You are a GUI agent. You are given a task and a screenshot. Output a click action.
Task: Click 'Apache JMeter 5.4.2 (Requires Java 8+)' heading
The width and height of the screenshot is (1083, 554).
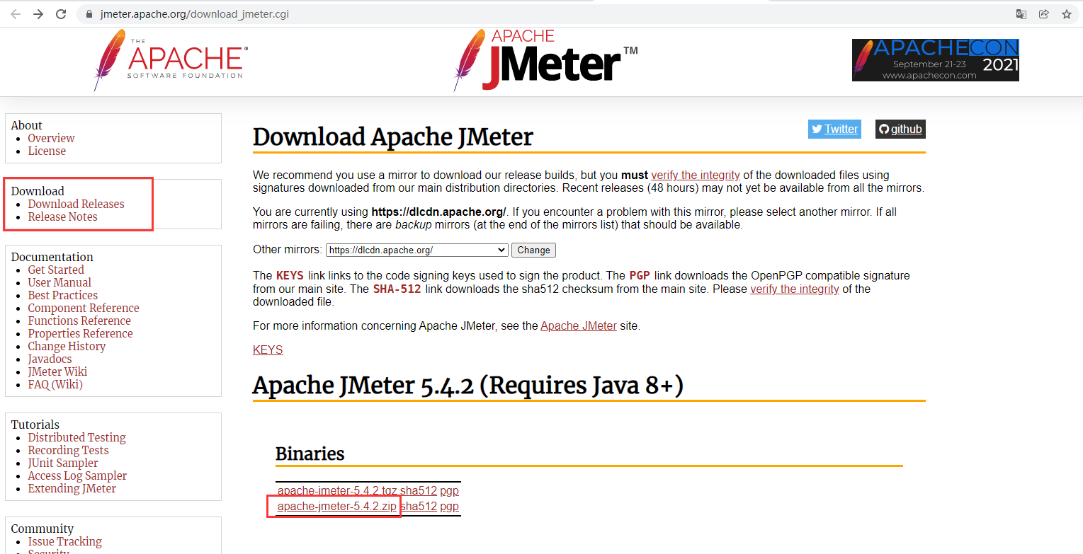[468, 386]
